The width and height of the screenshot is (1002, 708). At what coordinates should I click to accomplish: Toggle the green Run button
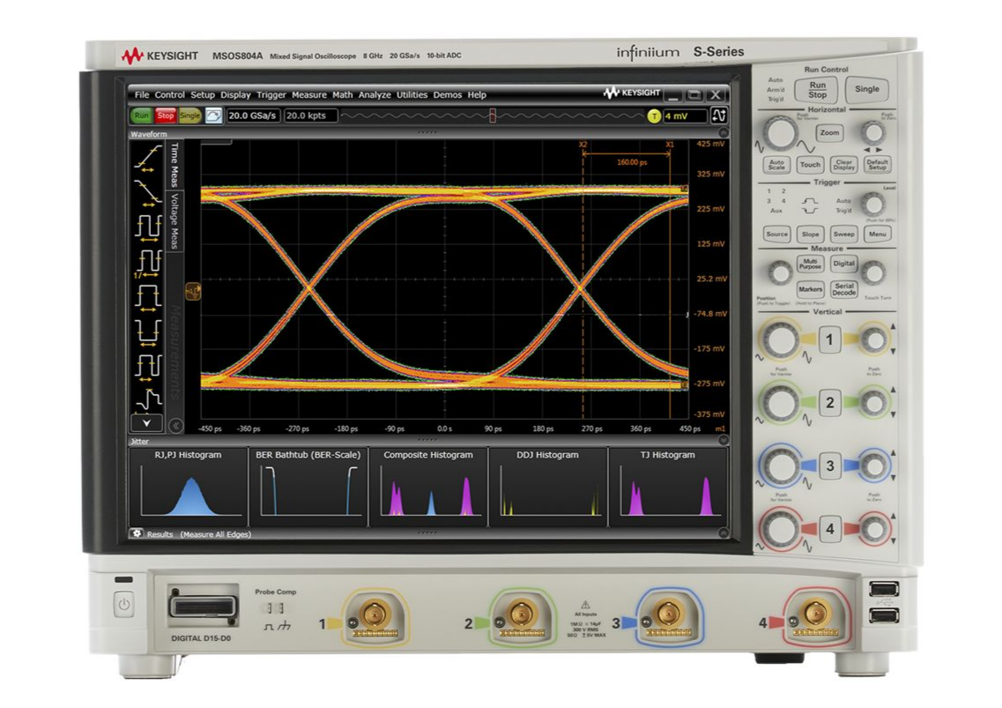coord(141,116)
